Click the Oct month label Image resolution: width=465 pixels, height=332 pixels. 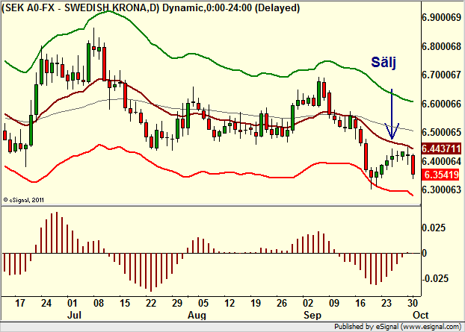point(420,315)
